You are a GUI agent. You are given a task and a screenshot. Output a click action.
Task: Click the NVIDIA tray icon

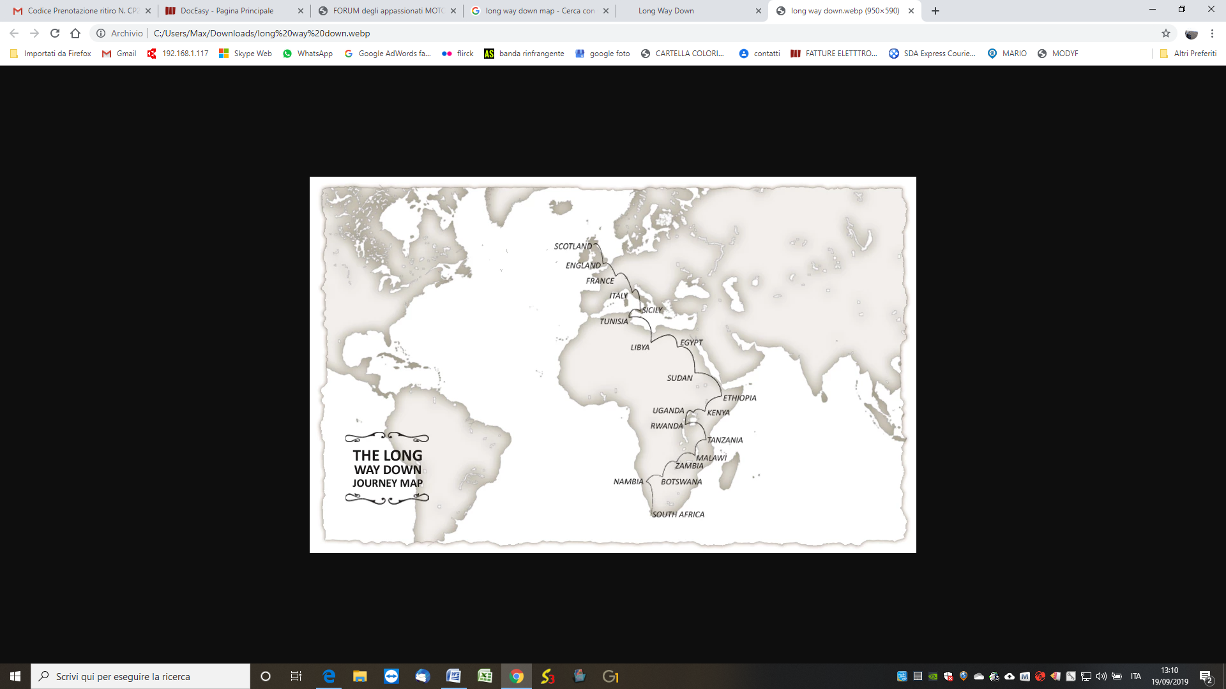coord(933,676)
